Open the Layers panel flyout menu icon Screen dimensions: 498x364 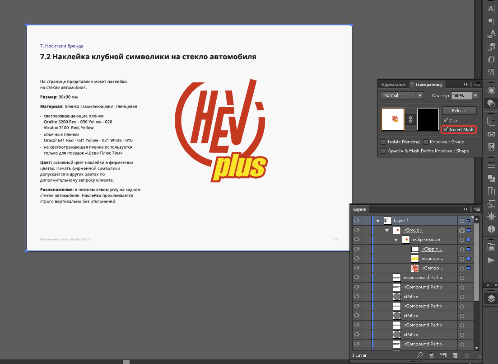pos(477,209)
